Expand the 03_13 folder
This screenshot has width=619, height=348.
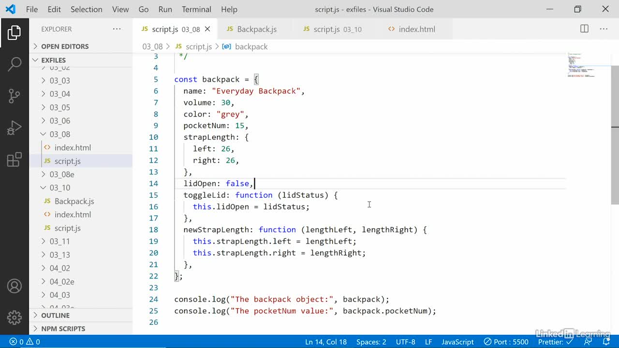click(x=59, y=255)
